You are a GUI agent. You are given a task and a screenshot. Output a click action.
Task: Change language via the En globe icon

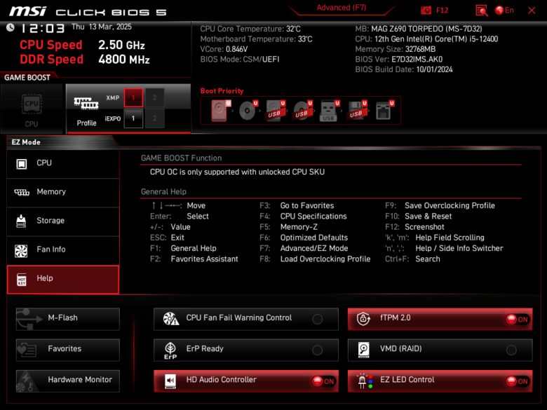pos(504,11)
